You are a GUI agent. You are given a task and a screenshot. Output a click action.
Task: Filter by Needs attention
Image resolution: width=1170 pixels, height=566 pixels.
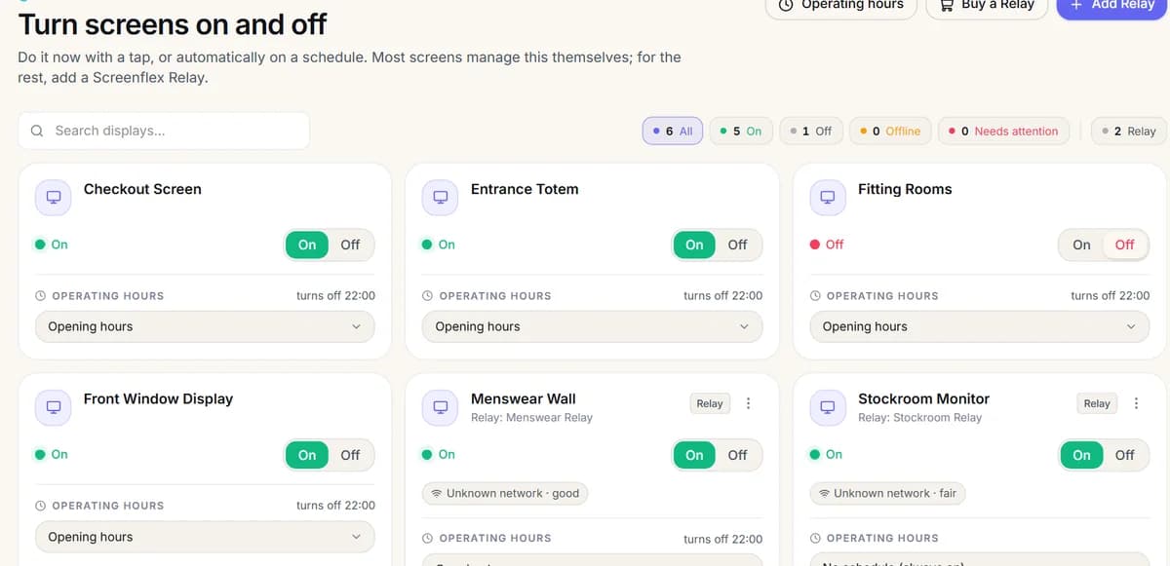point(1003,131)
